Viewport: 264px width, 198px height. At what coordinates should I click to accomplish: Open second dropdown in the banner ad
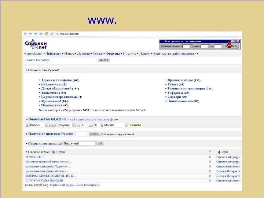(x=205, y=46)
